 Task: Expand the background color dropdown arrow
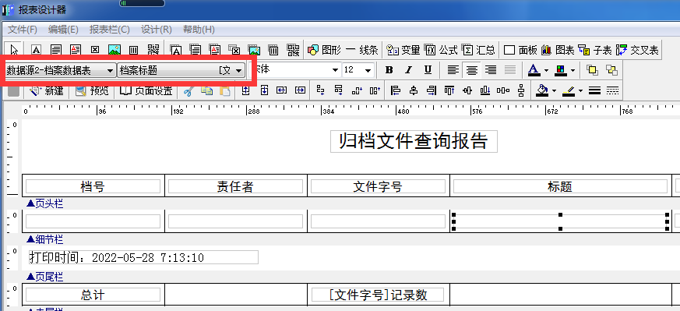click(x=573, y=70)
